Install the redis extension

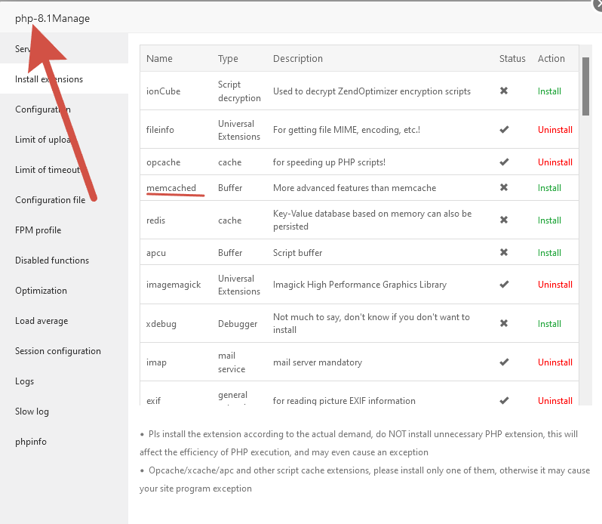tap(549, 220)
